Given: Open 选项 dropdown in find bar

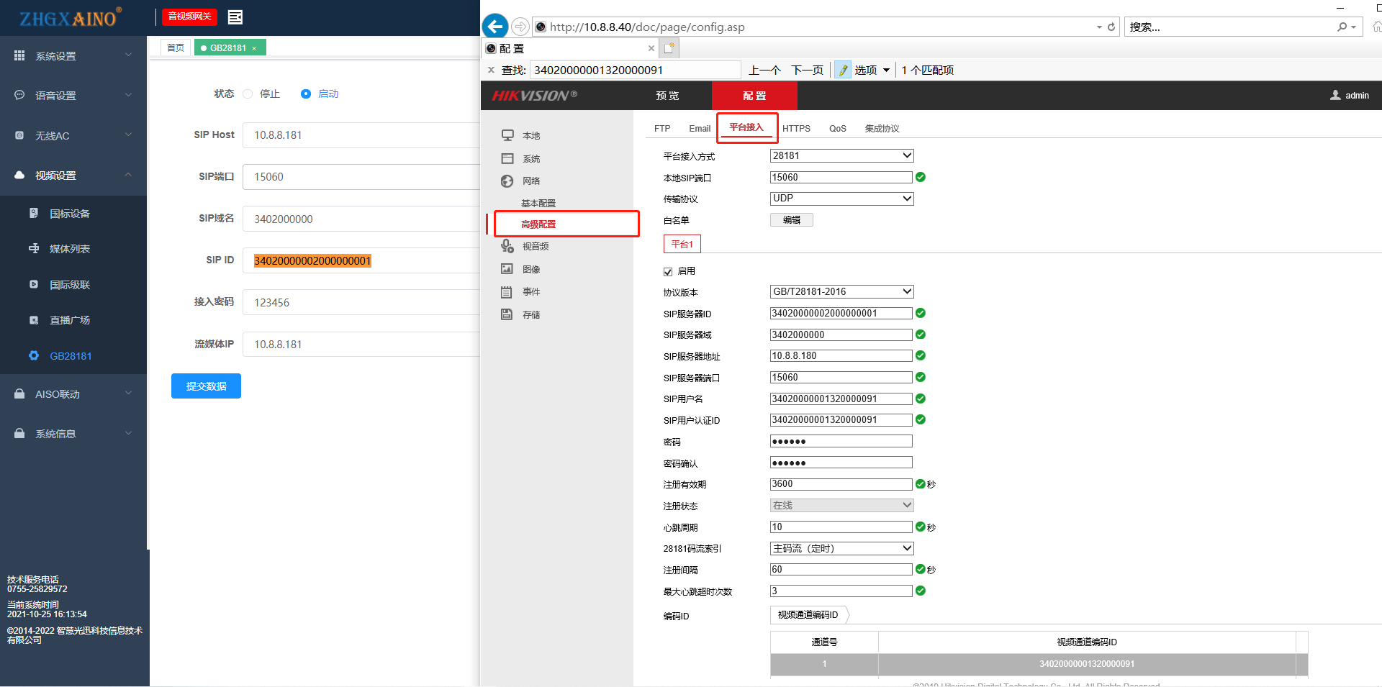Looking at the screenshot, I should tap(872, 70).
